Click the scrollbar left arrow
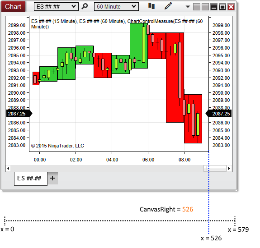The width and height of the screenshot is (260, 248). pos(8,169)
